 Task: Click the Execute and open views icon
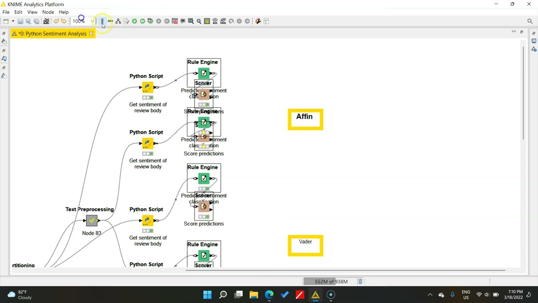[x=150, y=21]
